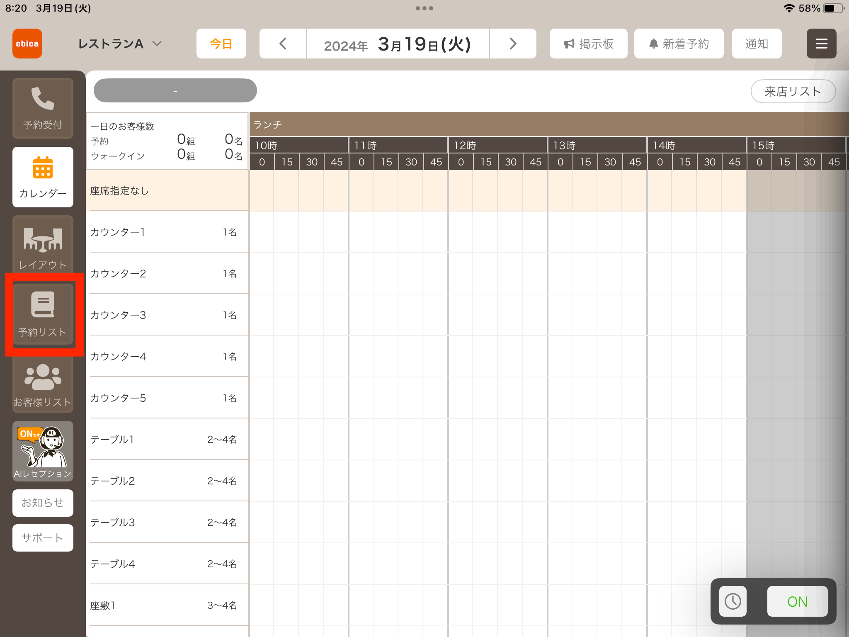Viewport: 849px width, 637px height.
Task: Open お知らせ news
Action: click(x=43, y=503)
